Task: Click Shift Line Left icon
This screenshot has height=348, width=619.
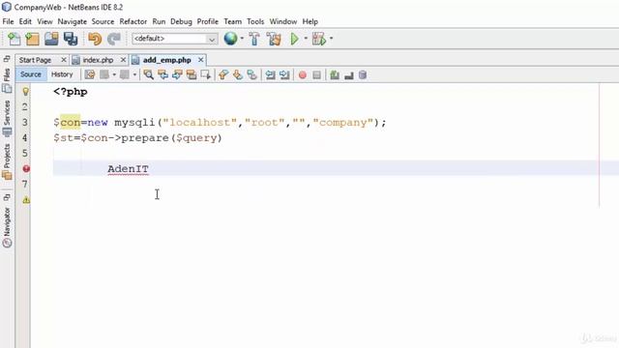Action: (270, 74)
